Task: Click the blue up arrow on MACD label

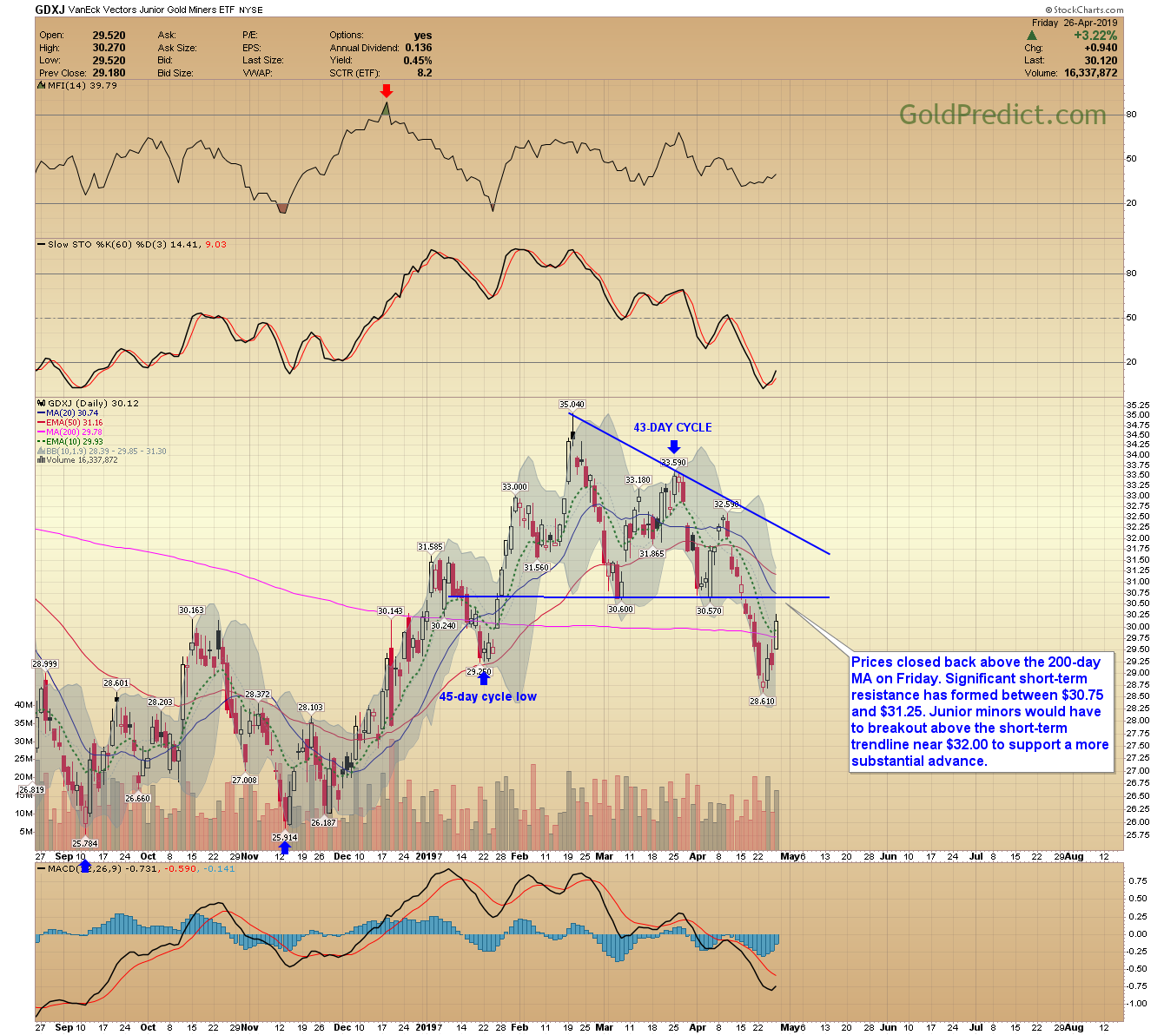Action: click(x=84, y=867)
